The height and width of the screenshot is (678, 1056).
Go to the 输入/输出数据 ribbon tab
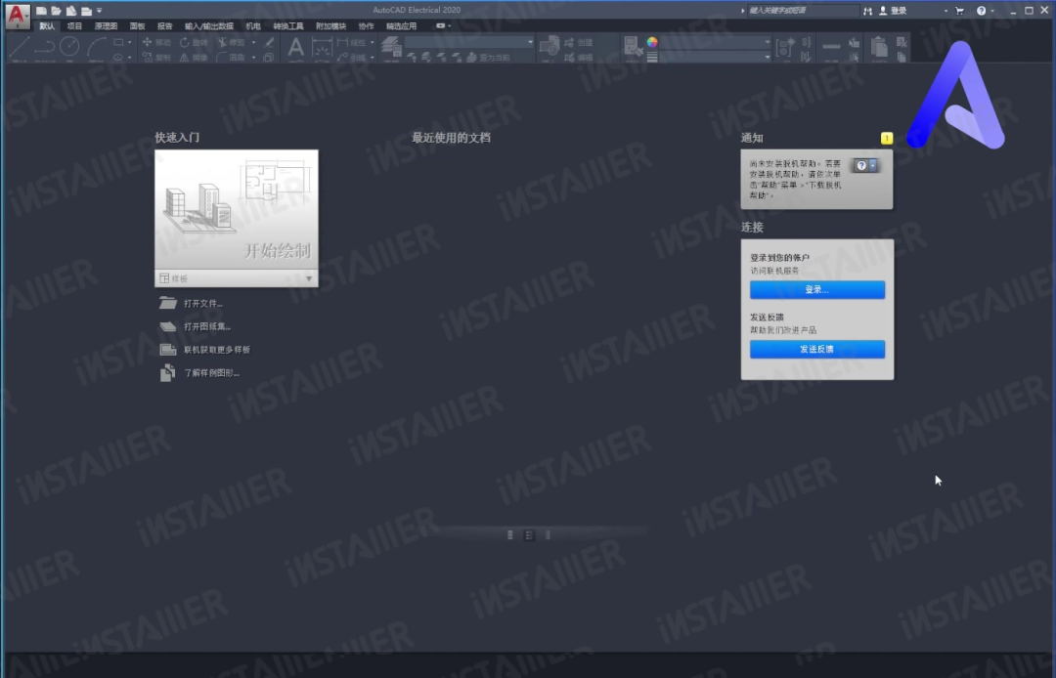point(209,26)
